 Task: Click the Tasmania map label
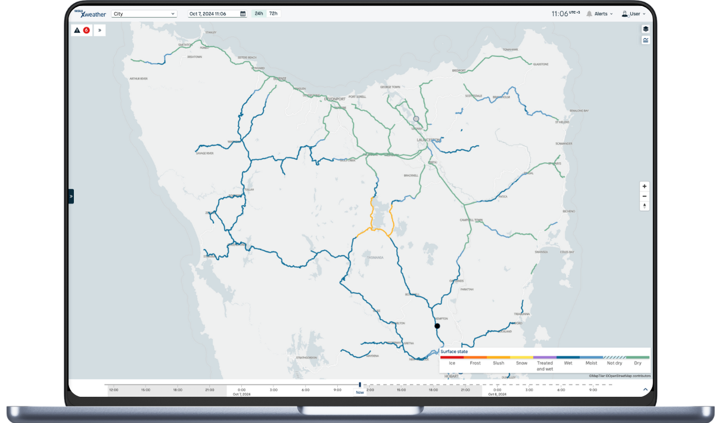(375, 257)
